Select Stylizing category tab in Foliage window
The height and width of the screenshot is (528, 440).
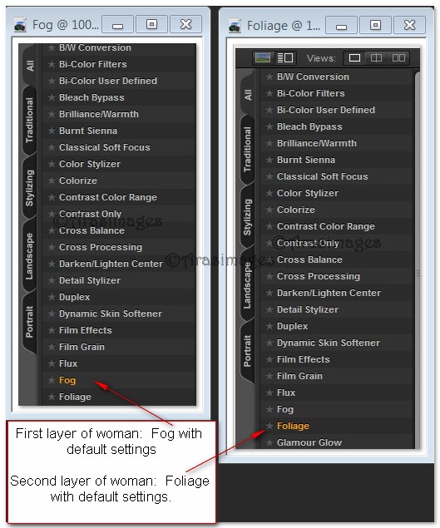247,217
